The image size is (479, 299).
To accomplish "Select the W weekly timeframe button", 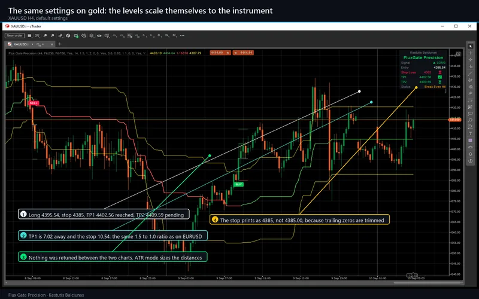I will point(167,36).
